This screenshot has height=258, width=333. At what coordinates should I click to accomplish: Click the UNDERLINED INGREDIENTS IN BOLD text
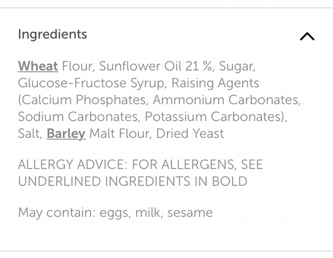coord(132,182)
